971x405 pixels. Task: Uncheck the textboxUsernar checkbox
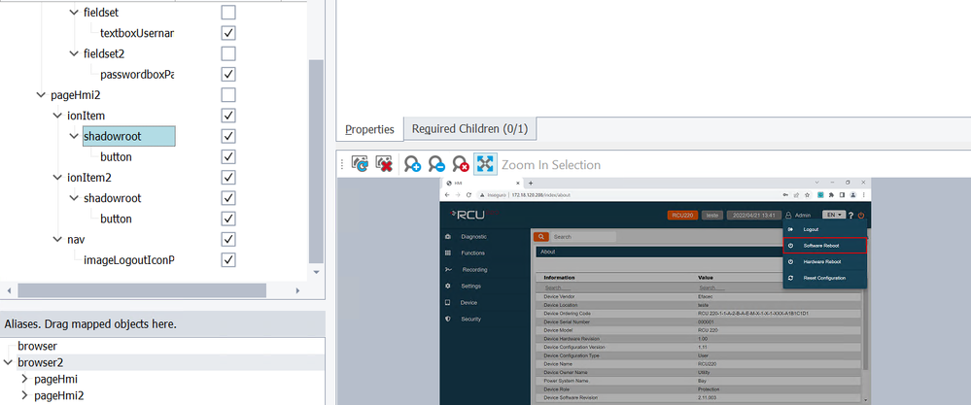[x=228, y=33]
